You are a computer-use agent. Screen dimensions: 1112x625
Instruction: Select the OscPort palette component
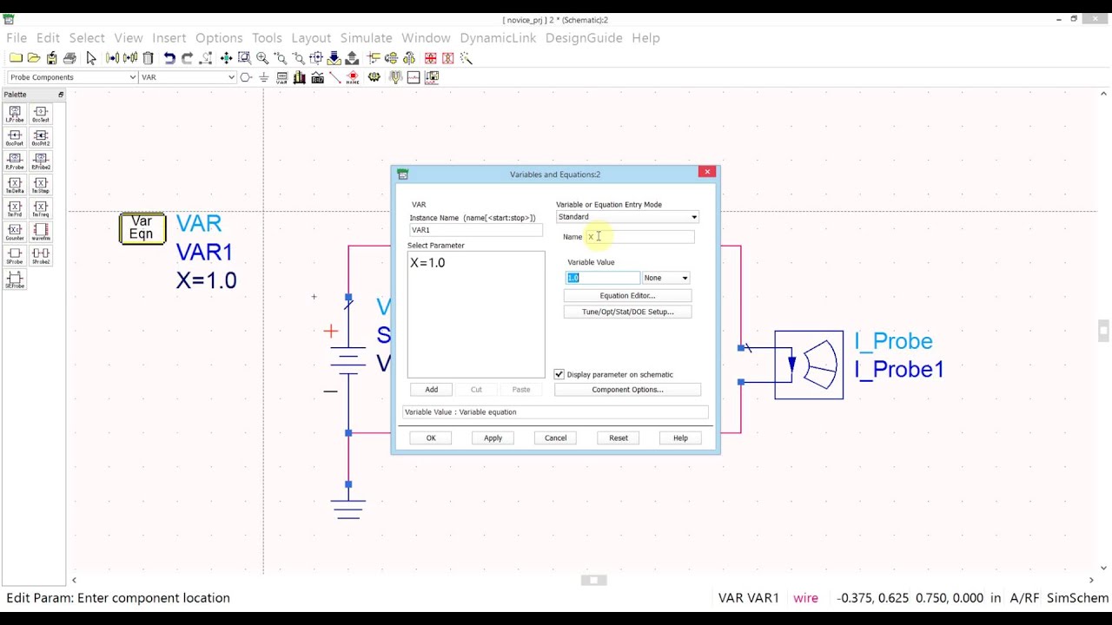point(15,138)
